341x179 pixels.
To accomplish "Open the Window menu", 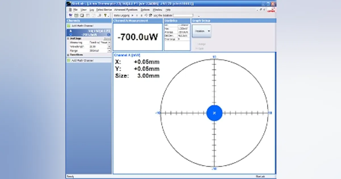I will click(157, 10).
